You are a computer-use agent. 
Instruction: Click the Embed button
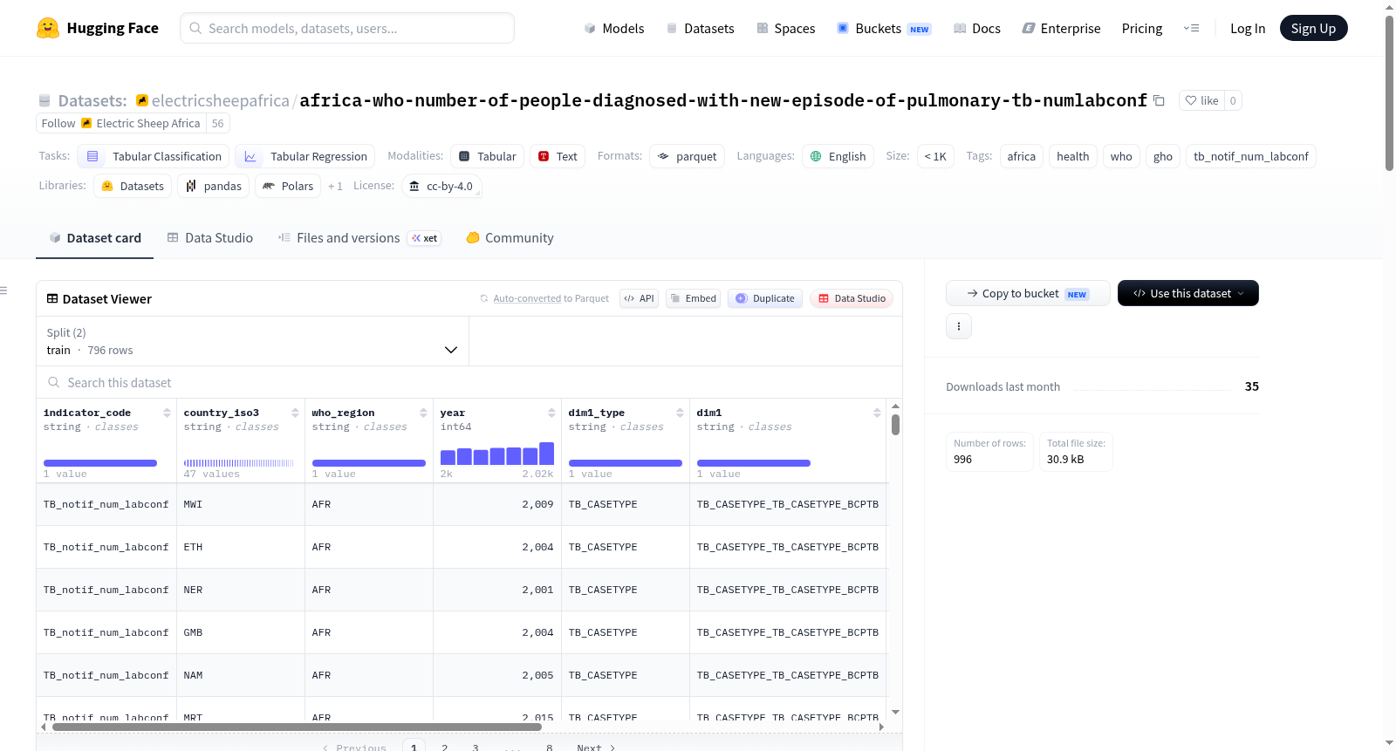click(694, 298)
